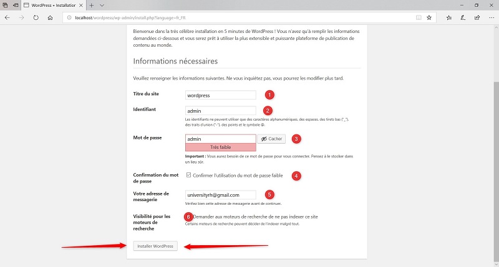This screenshot has height=267, width=499.
Task: Reload the WordPress installation page
Action: click(x=36, y=18)
